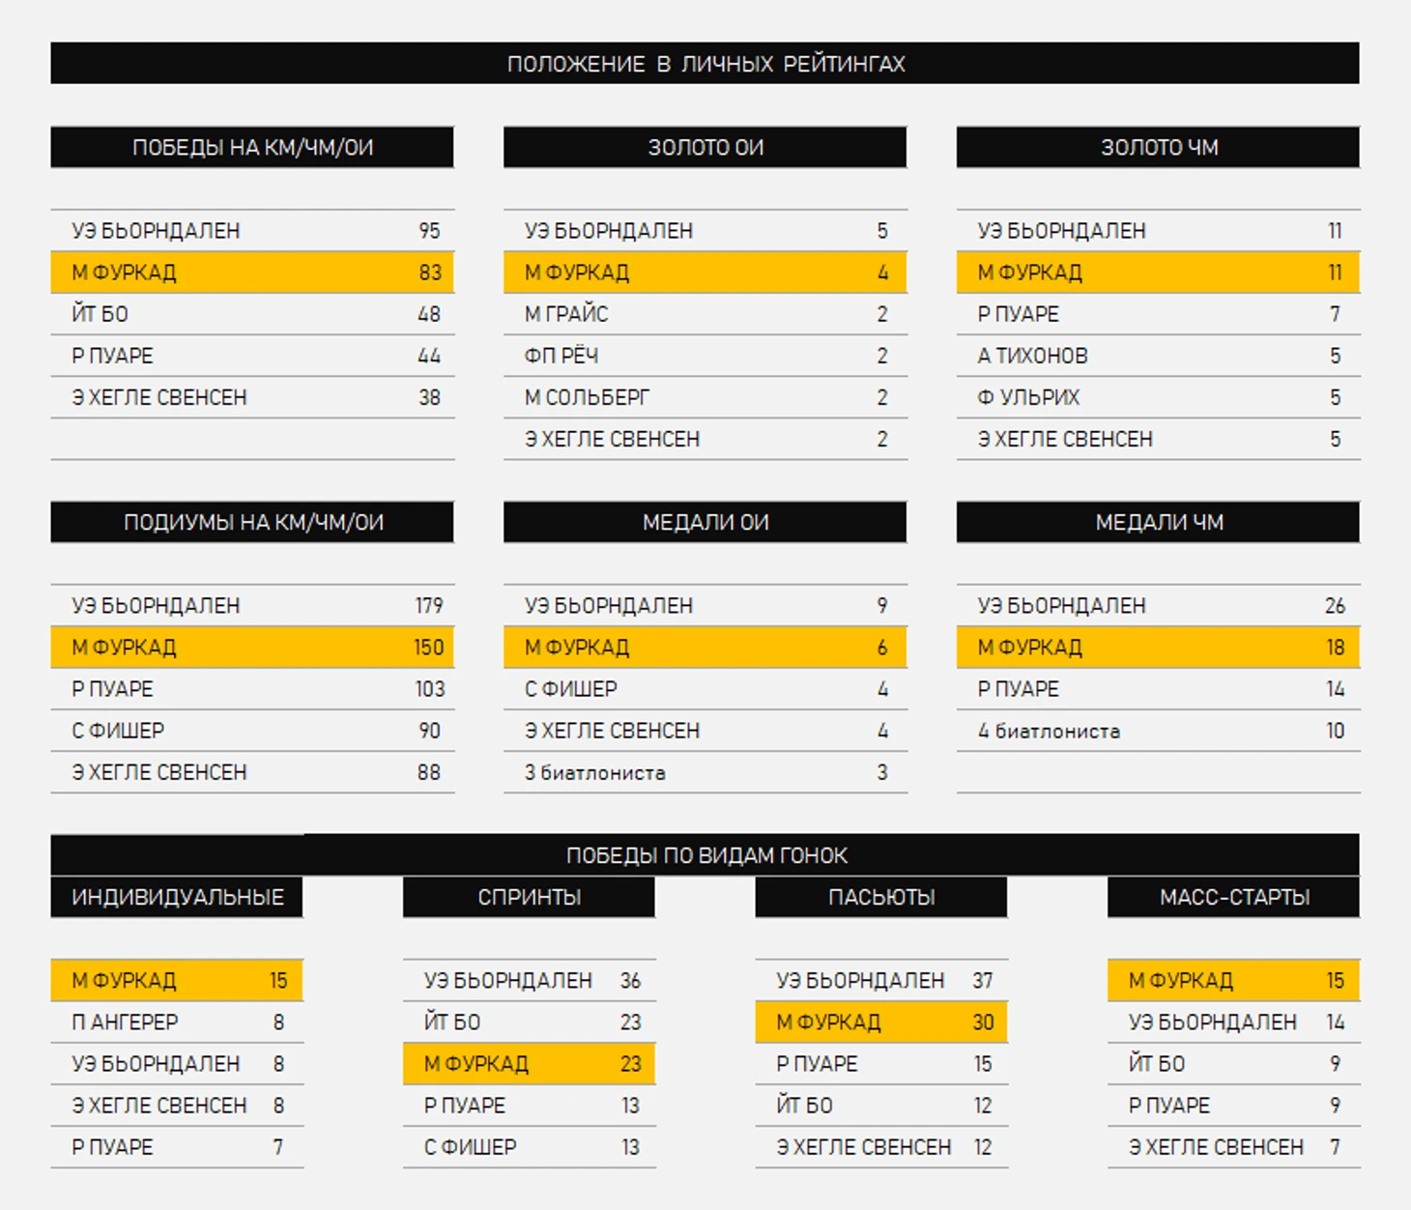1411x1210 pixels.
Task: Select the МЕДАЛИ ОИ header
Action: click(705, 522)
